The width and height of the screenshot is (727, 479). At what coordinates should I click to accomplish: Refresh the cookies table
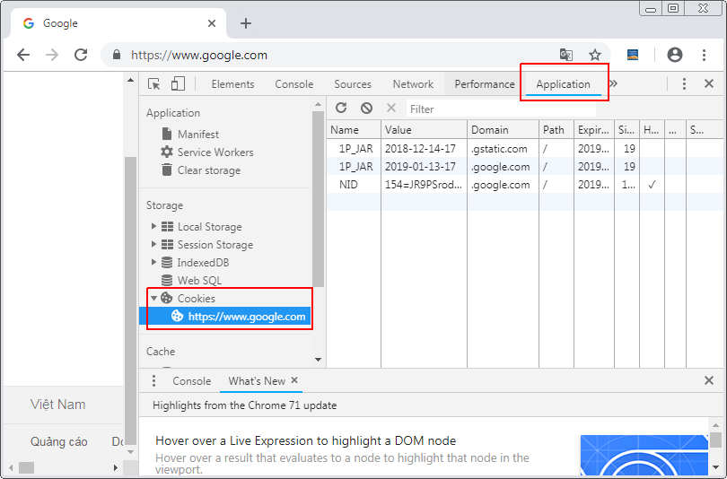341,108
